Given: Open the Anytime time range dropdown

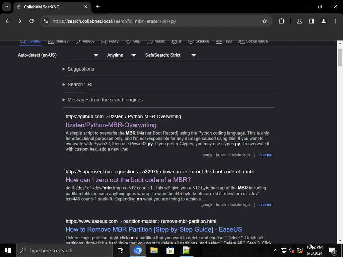Looking at the screenshot, I should click(x=122, y=55).
